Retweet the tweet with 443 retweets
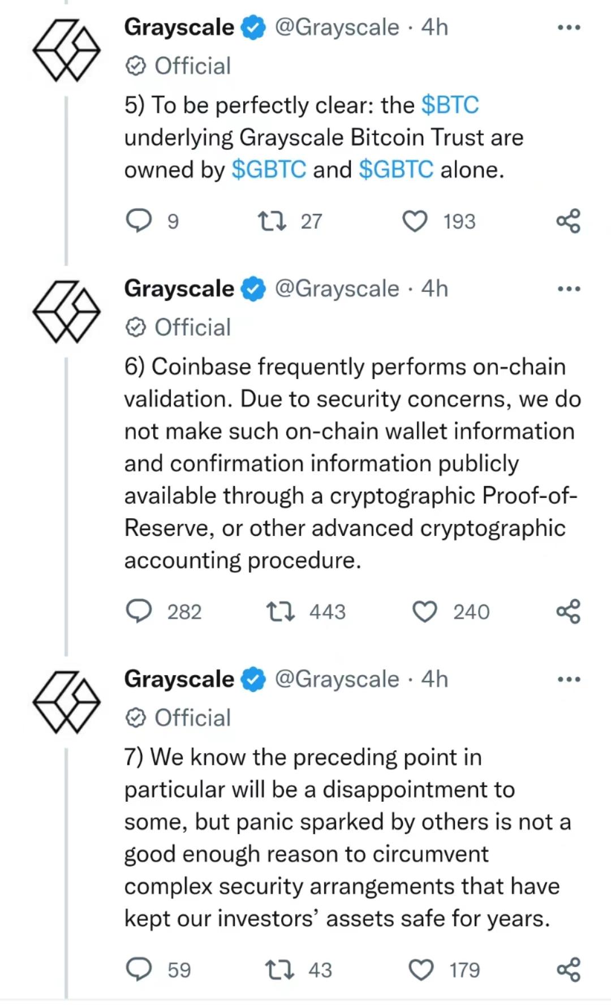 point(280,612)
